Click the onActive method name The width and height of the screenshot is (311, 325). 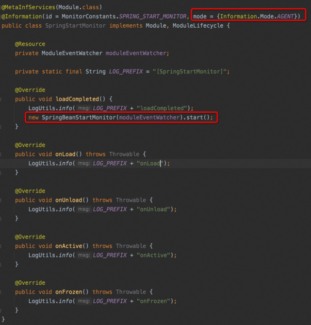coord(69,246)
